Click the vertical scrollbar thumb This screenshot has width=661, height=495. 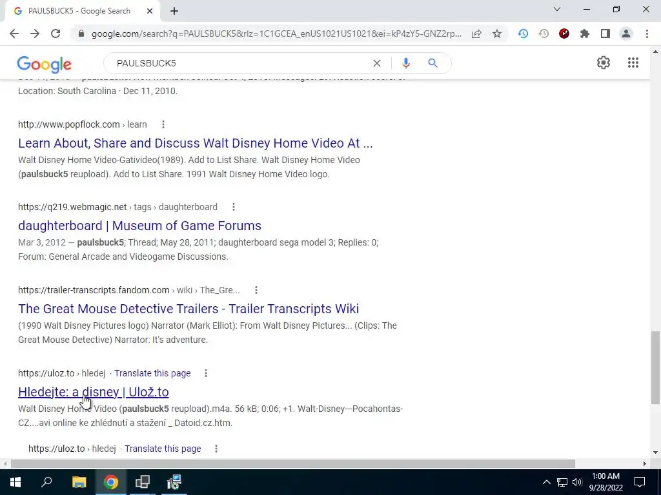(655, 367)
